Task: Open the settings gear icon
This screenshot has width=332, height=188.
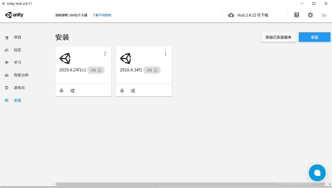Action: tap(310, 15)
